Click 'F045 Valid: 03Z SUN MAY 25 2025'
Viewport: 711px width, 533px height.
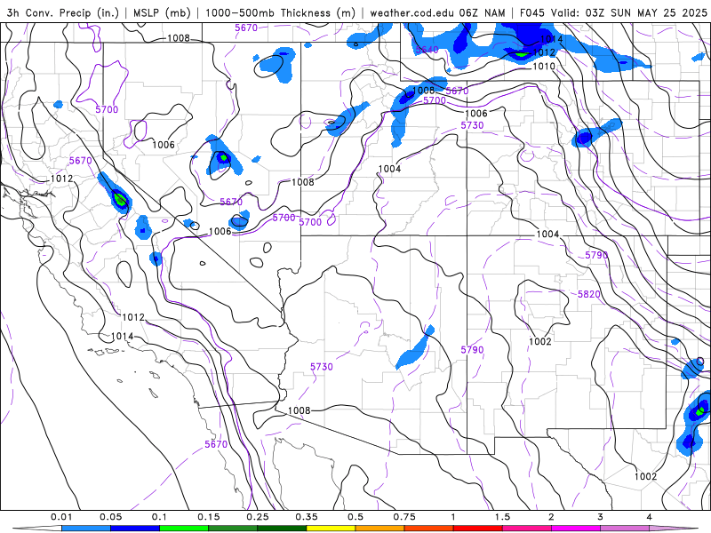pyautogui.click(x=613, y=12)
